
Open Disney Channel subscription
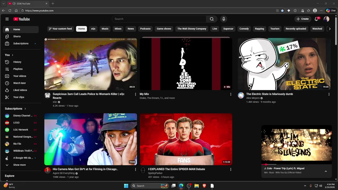coord(21,116)
